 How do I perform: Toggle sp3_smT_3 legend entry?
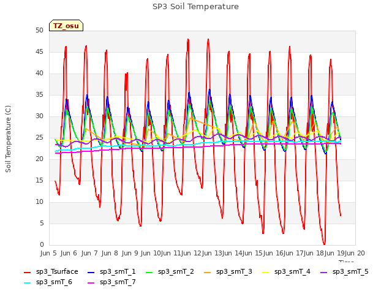(x=228, y=272)
